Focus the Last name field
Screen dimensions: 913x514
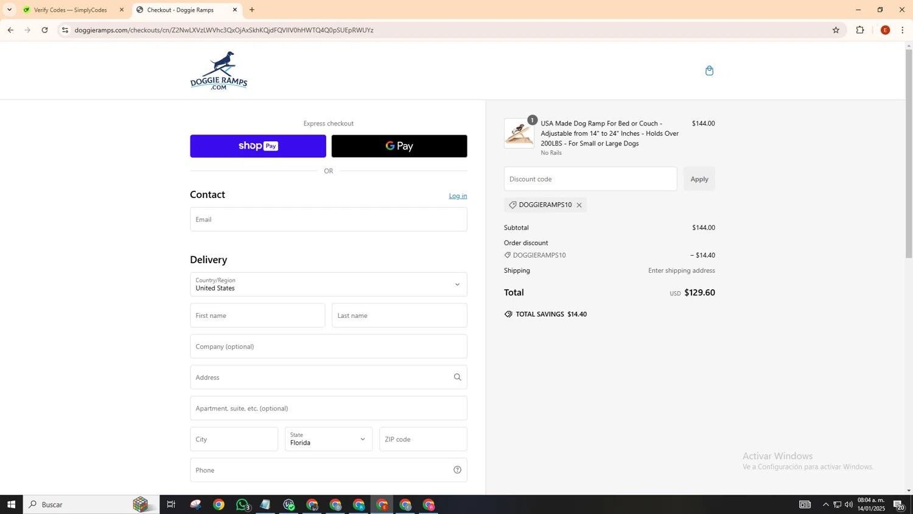[399, 315]
